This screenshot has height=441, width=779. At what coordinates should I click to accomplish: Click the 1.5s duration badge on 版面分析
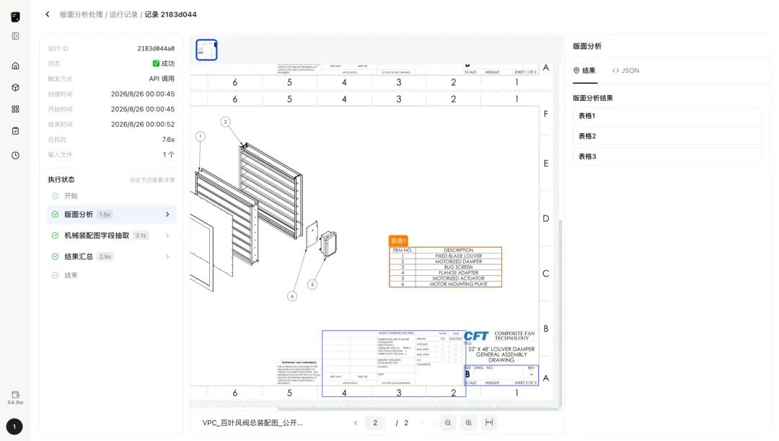pyautogui.click(x=105, y=214)
